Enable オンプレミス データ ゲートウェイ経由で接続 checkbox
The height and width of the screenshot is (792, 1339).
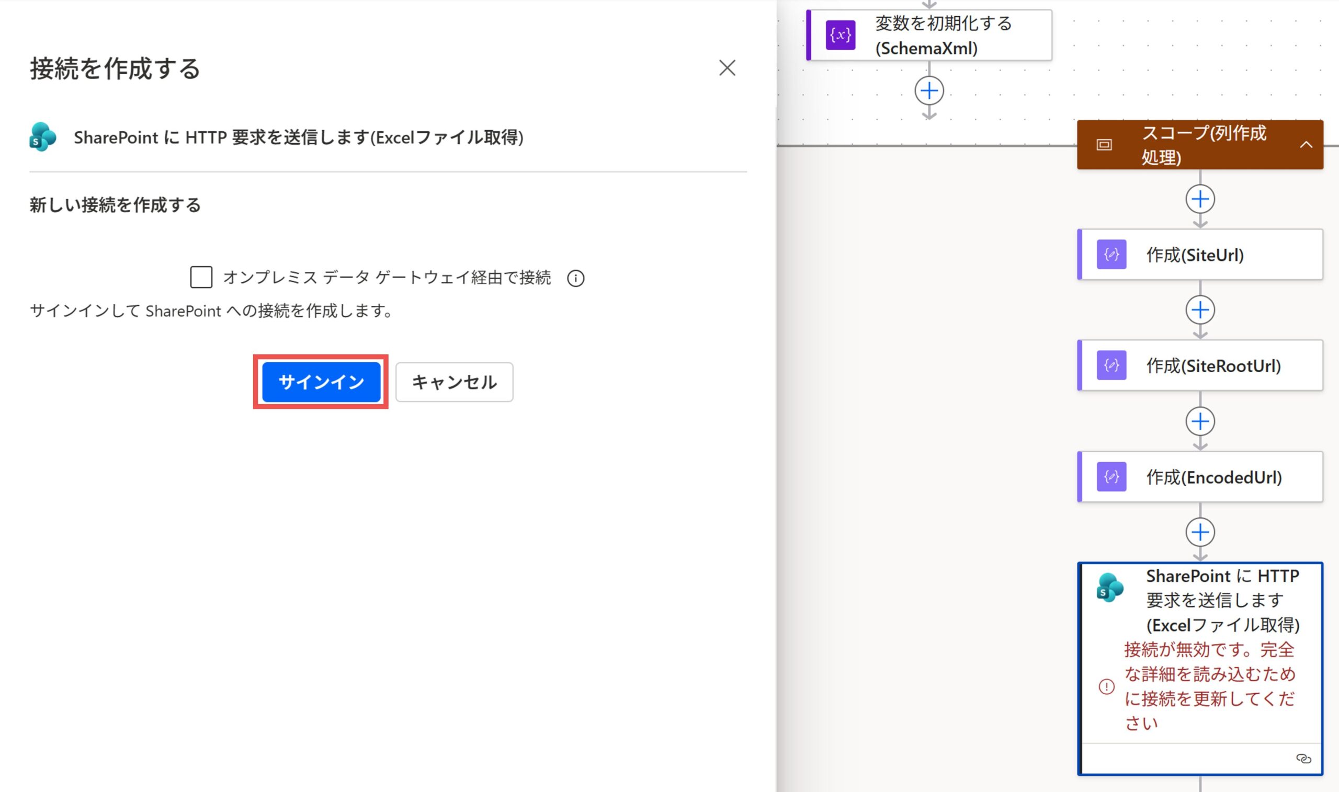201,278
